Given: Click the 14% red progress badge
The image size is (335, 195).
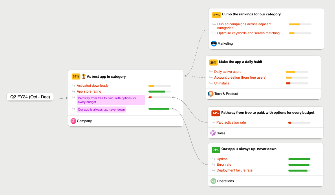Looking at the screenshot, I should (x=216, y=113).
